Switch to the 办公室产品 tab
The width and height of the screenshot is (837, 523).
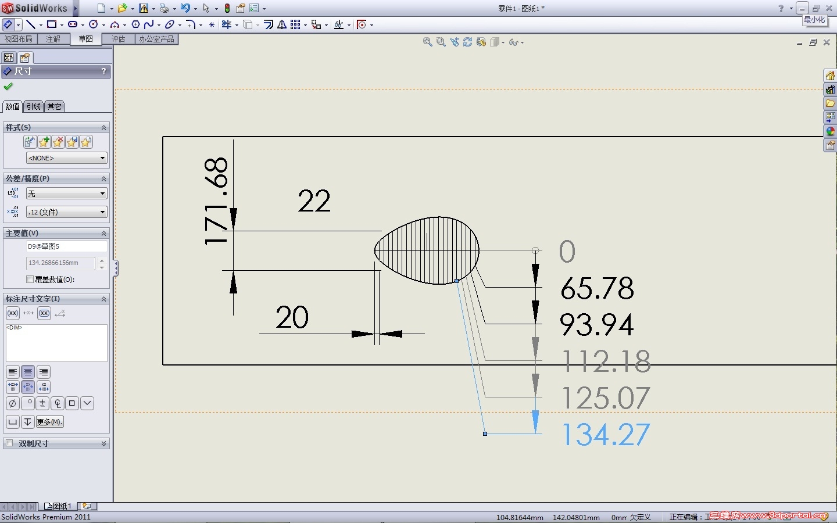click(156, 39)
